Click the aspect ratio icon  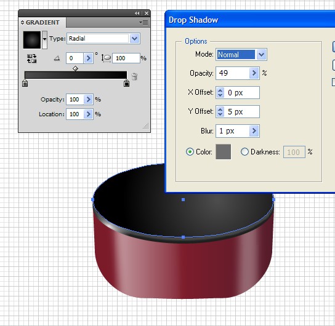coord(106,58)
